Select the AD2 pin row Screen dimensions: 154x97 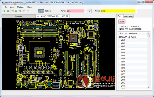pyautogui.click(x=133, y=46)
